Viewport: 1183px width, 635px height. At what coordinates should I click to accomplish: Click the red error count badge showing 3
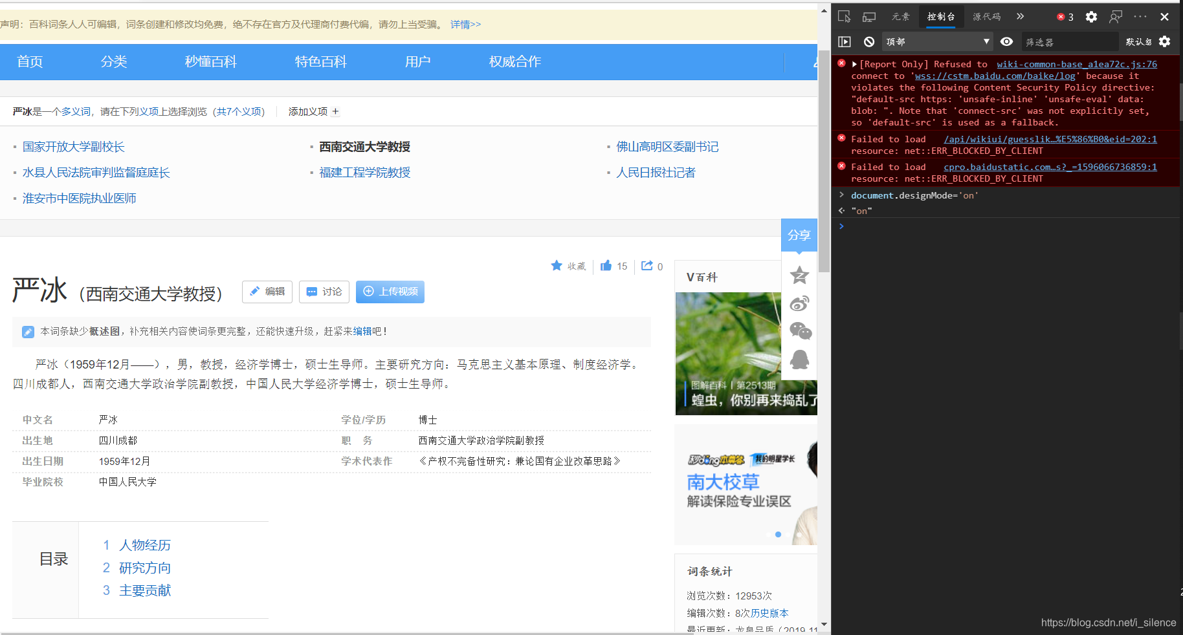[x=1065, y=17]
